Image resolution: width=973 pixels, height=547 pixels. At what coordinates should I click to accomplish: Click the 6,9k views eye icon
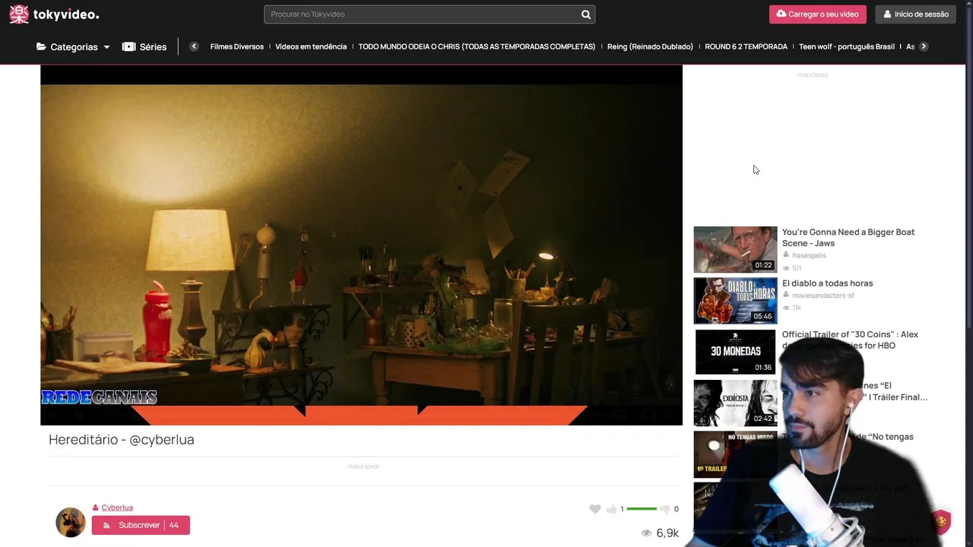coord(647,533)
